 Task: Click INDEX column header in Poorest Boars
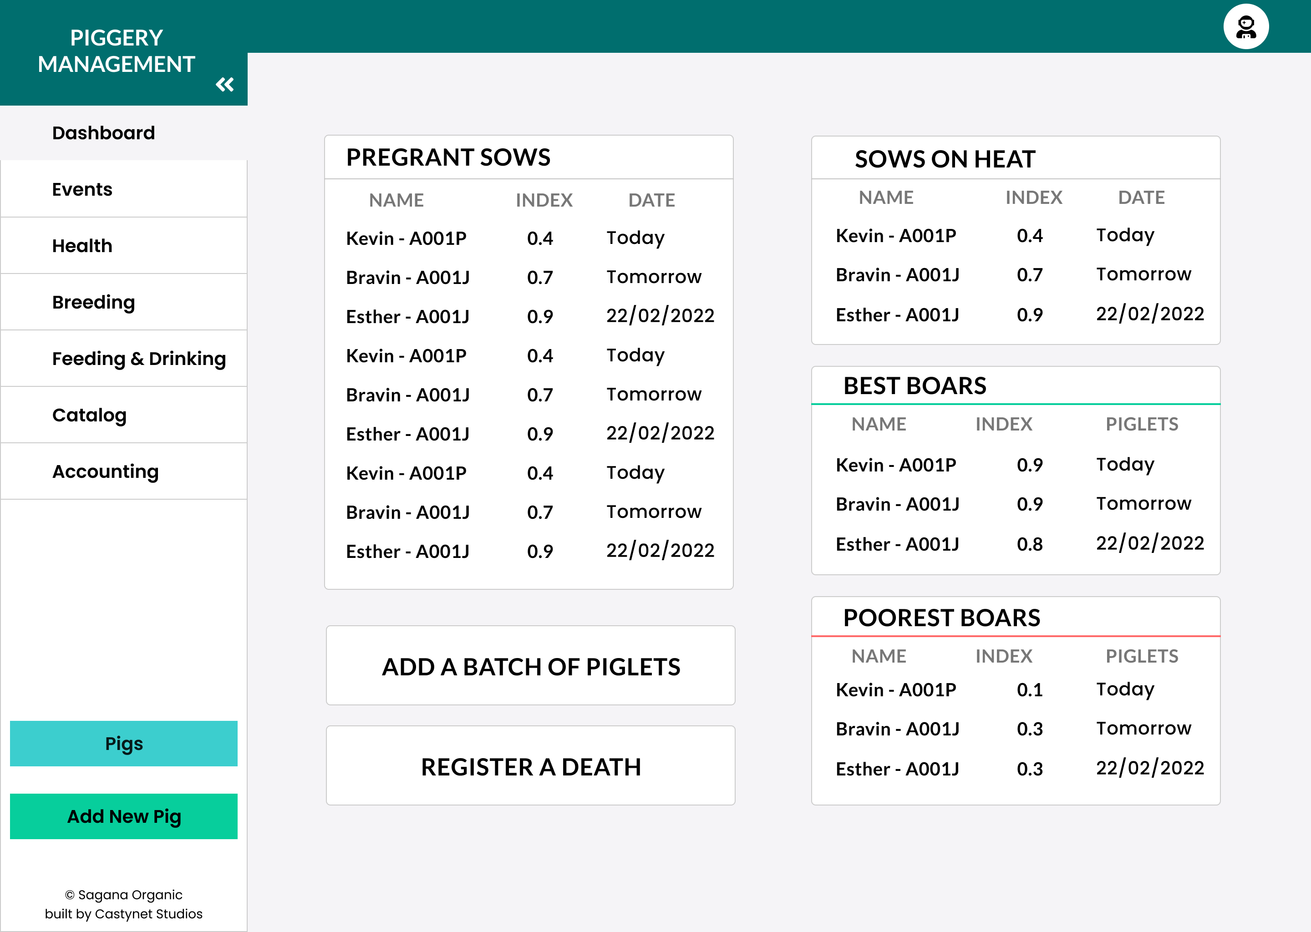(1003, 656)
